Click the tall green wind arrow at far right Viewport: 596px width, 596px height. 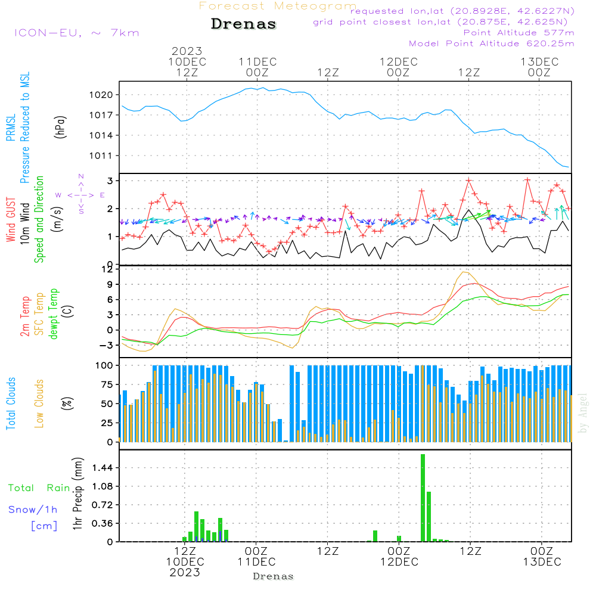coord(562,213)
